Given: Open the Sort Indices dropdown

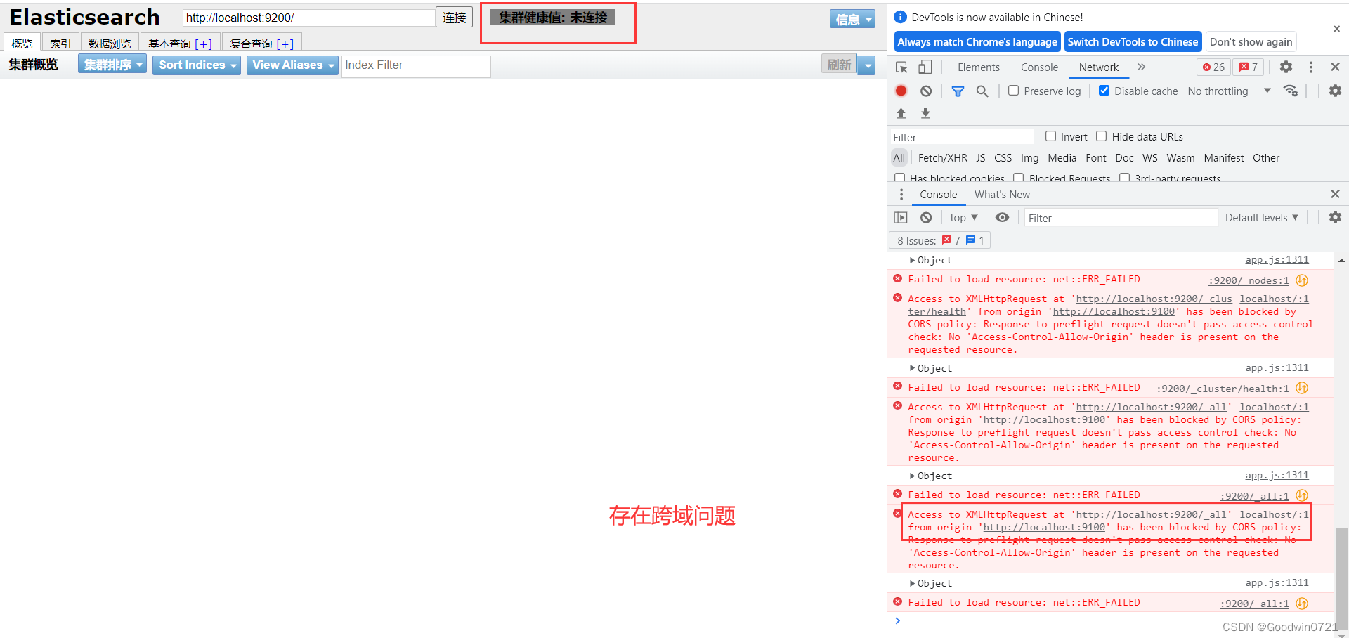Looking at the screenshot, I should point(197,65).
